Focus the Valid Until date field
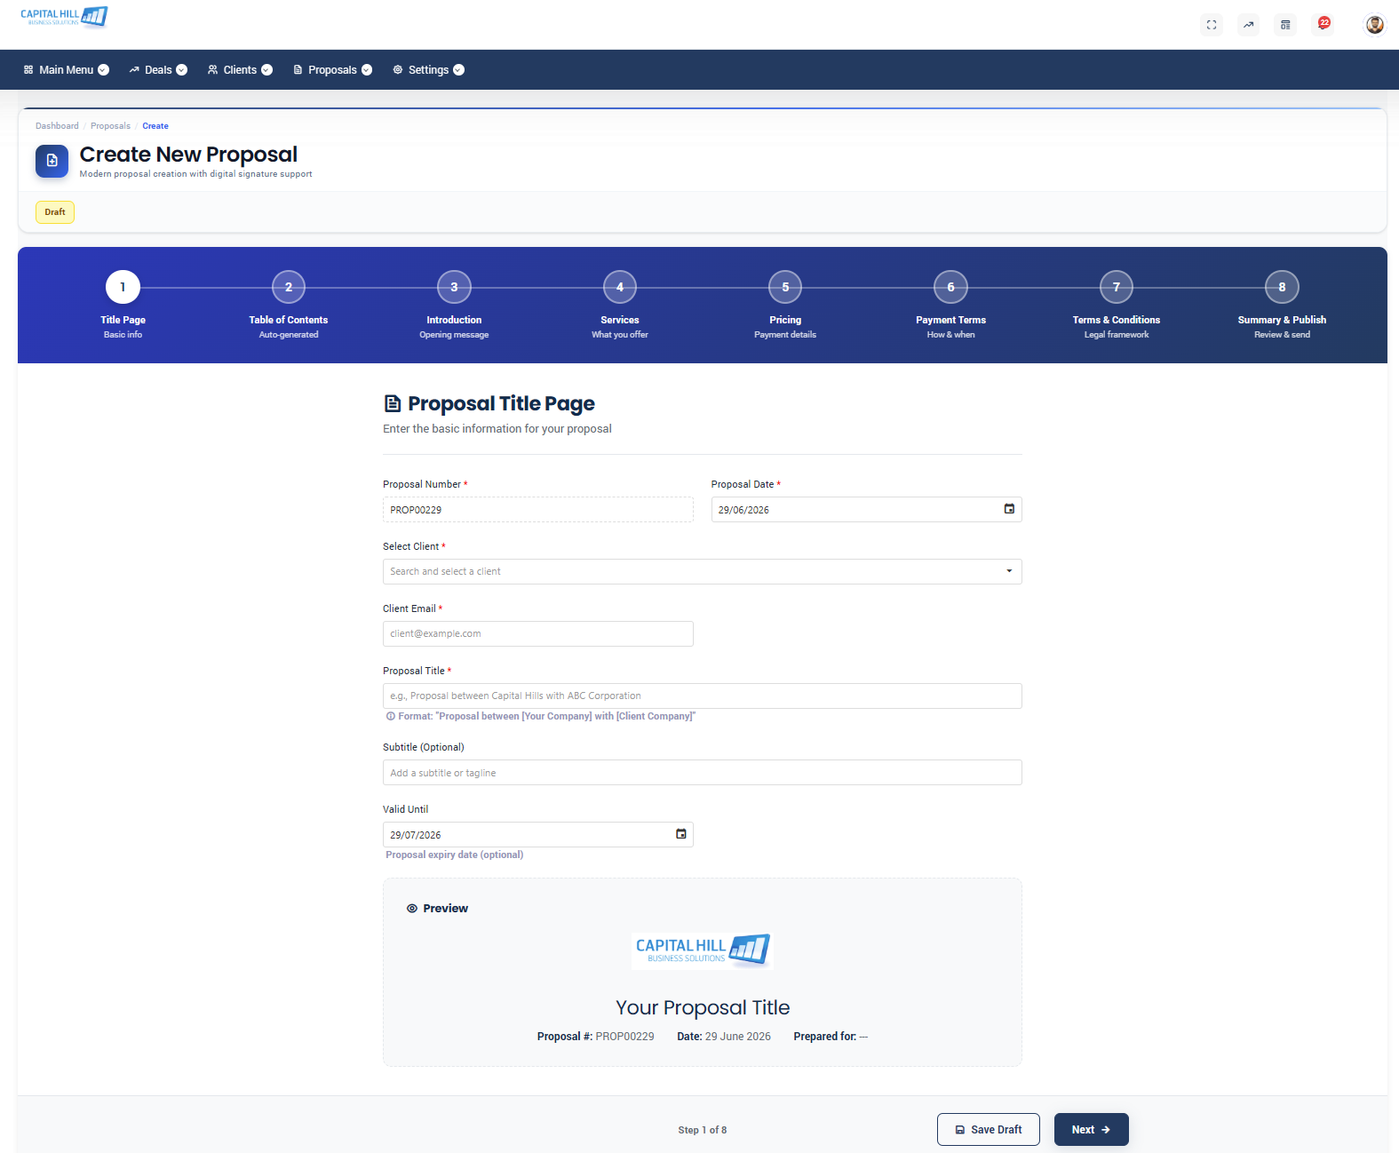The image size is (1399, 1153). (x=537, y=834)
